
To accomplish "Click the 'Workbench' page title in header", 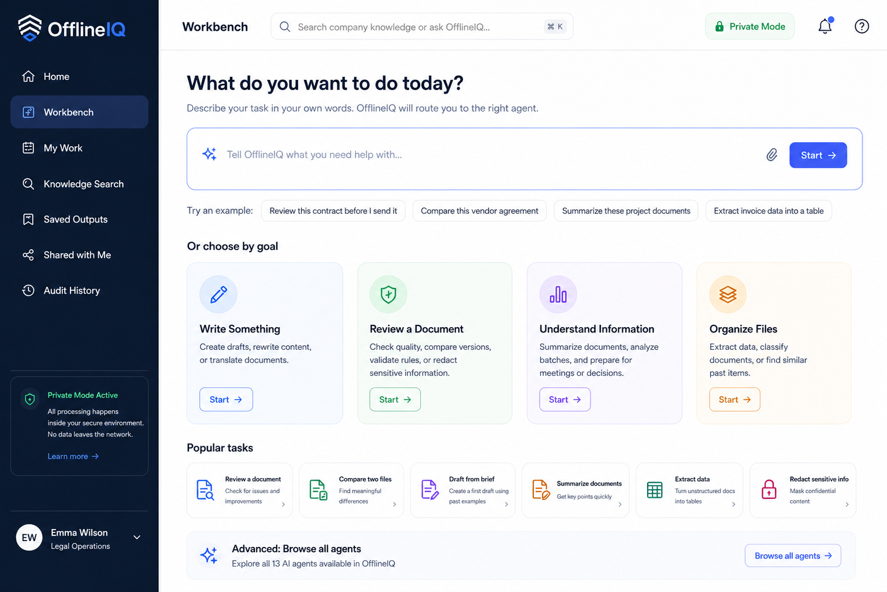I will (215, 27).
